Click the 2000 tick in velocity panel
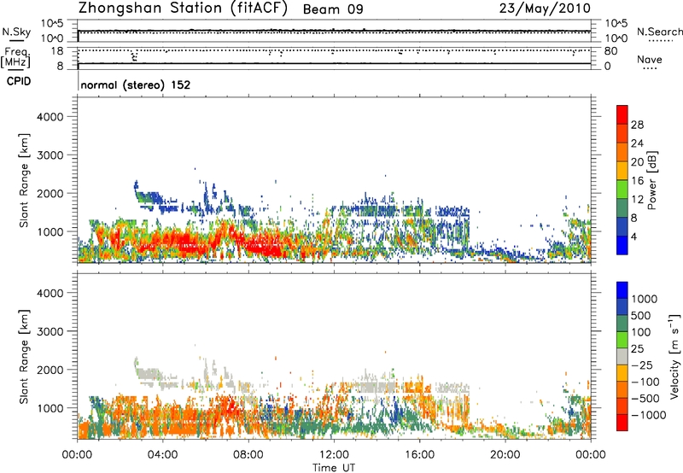 (50, 370)
